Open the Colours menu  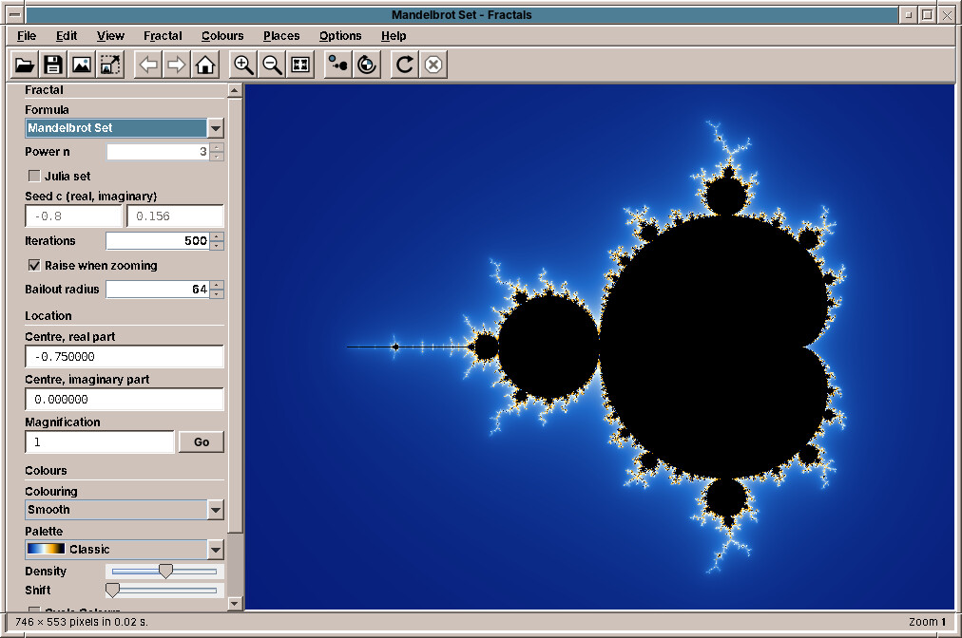pyautogui.click(x=222, y=35)
